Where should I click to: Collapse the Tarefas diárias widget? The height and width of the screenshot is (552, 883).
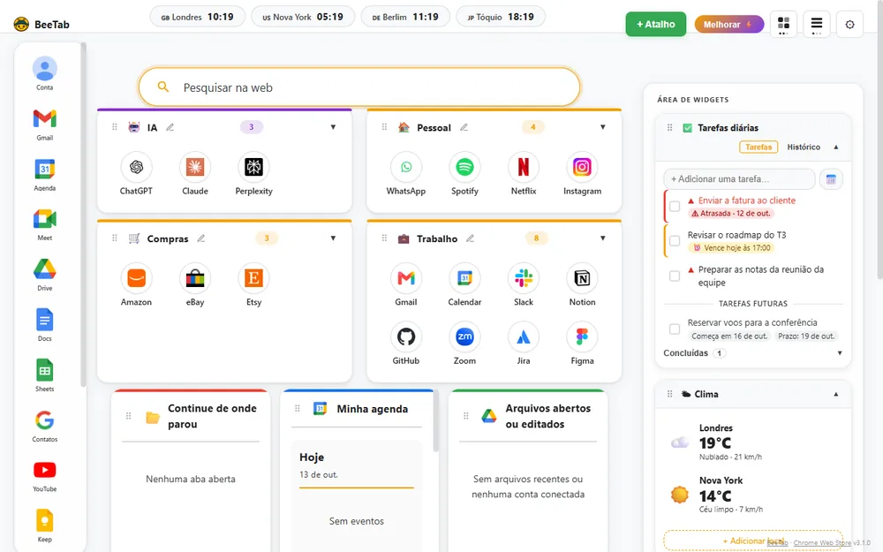836,147
